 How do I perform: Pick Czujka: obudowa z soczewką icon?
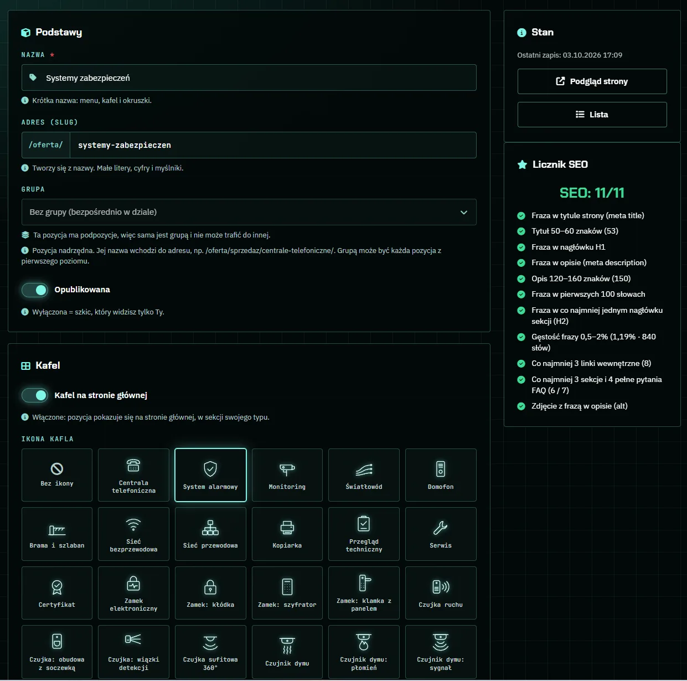[57, 652]
